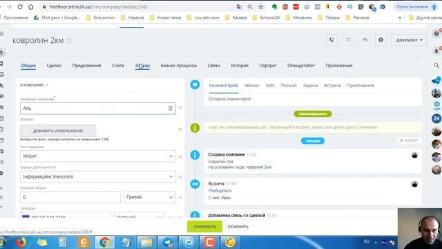Select the Письмо timeline tab
This screenshot has height=249, width=442.
tap(289, 86)
